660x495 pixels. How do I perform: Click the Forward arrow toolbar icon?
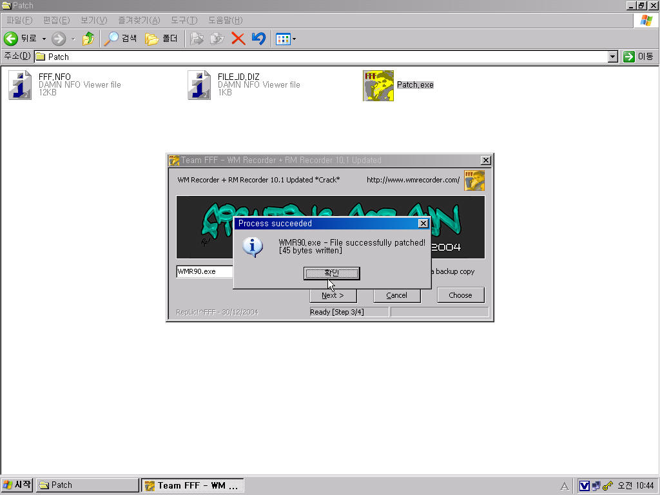59,39
